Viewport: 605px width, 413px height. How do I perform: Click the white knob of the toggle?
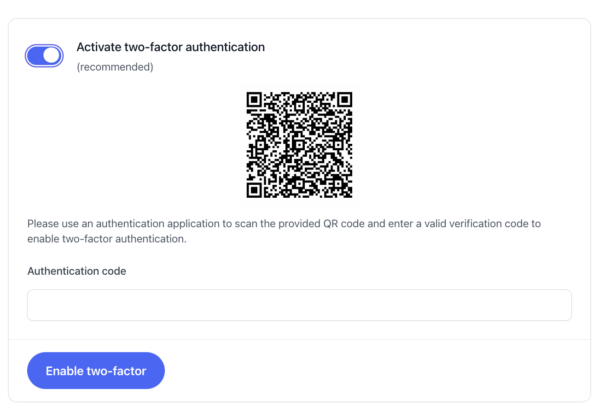(51, 56)
